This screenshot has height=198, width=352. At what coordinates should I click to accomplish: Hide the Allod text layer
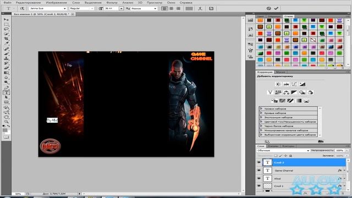coord(259,178)
